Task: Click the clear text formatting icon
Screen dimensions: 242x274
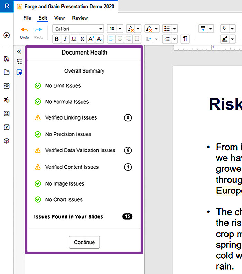Action: click(131, 29)
